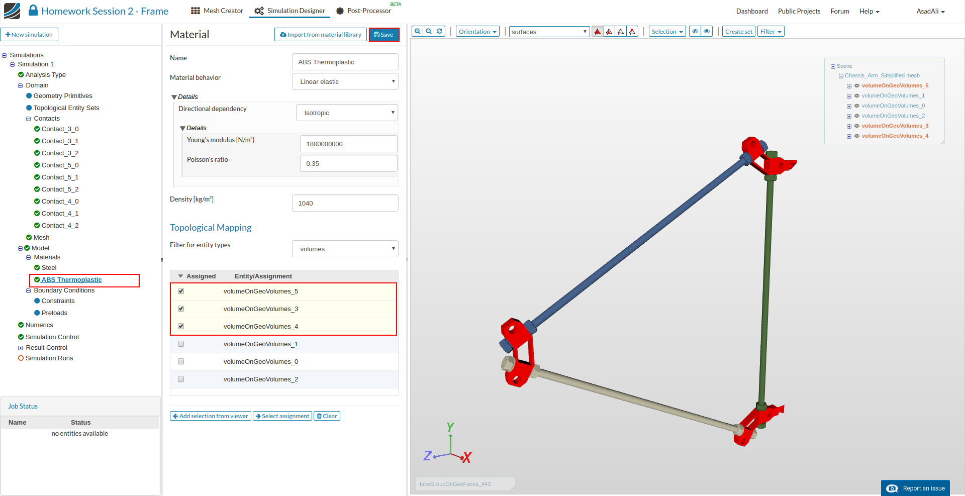Open the Filter dropdown in viewer toolbar
This screenshot has width=965, height=496.
coord(771,32)
